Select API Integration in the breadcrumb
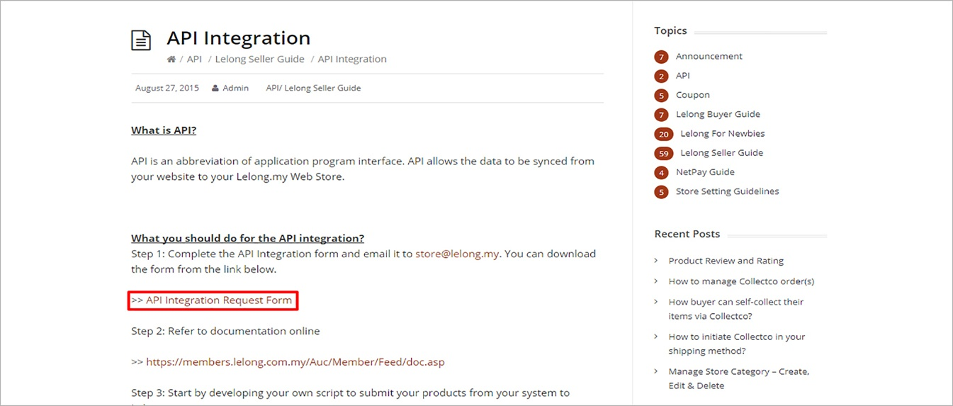Viewport: 953px width, 406px height. coord(352,60)
